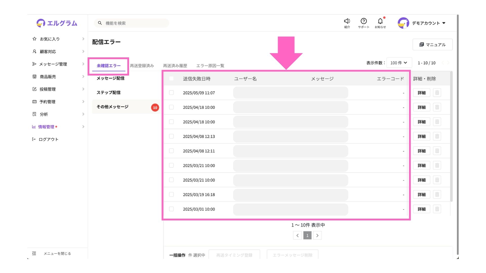
Task: Open the サポート help icon
Action: [363, 21]
